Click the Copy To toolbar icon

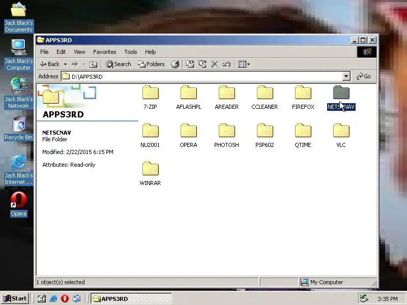point(202,64)
